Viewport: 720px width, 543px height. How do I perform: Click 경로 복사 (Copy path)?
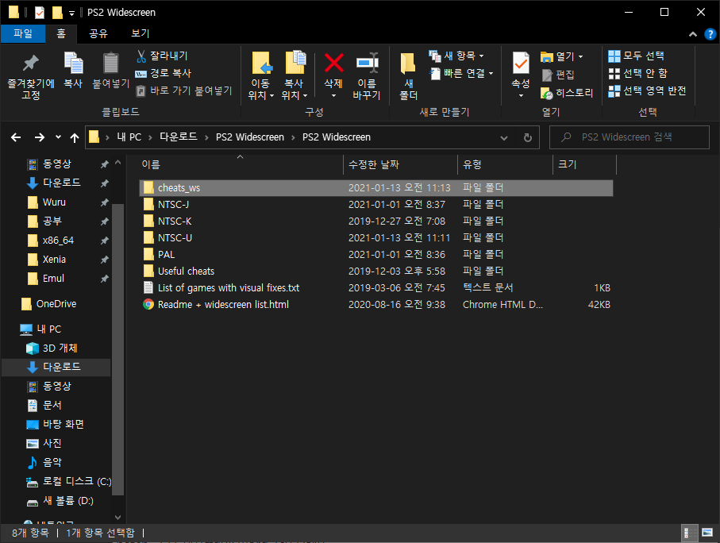click(x=164, y=74)
